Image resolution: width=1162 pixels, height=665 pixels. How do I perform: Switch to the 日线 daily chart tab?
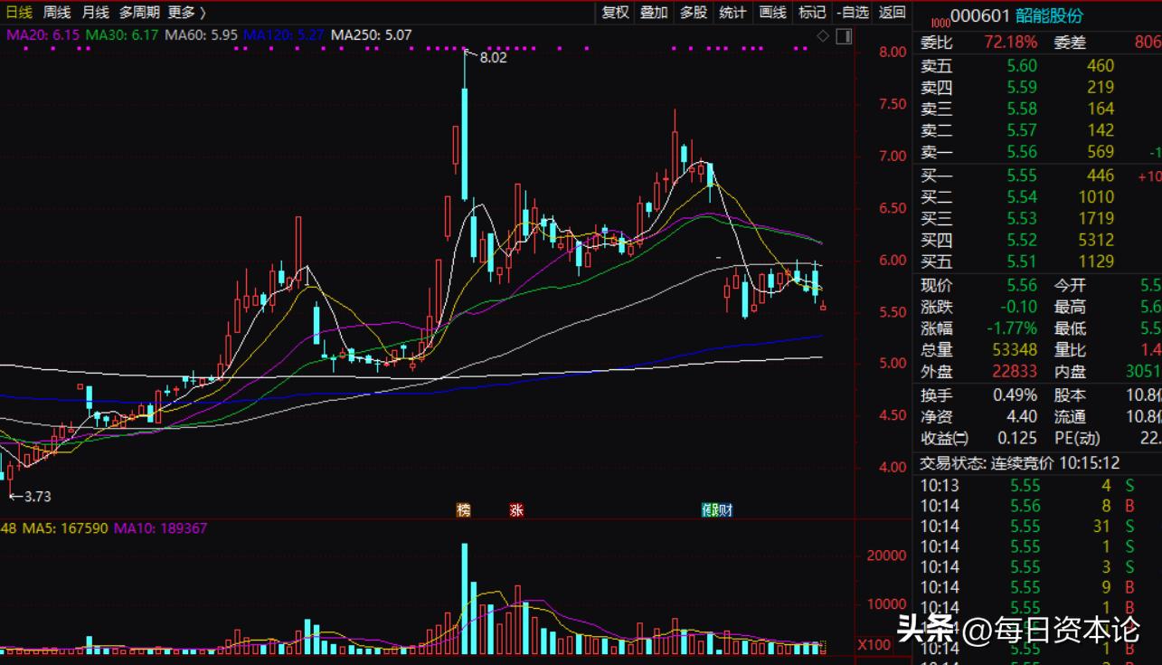click(17, 13)
